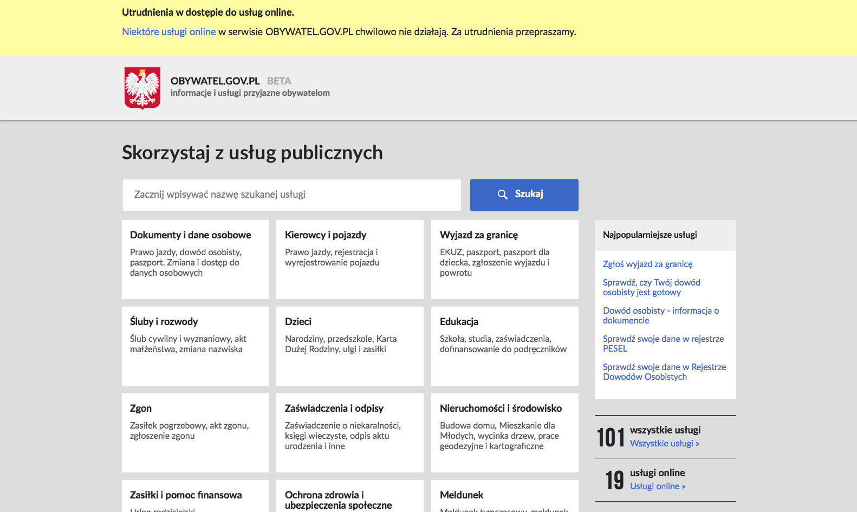This screenshot has width=857, height=512.
Task: Click the 'Skorzystaj z usług publicznych' heading
Action: pos(252,153)
